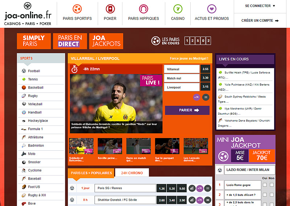290x206 pixels.
Task: Click the Basketball icon in Sports list
Action: pyautogui.click(x=24, y=87)
